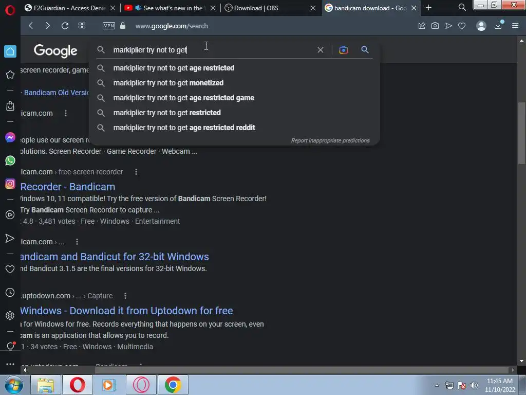
Task: Choose suggestion 'try not to get age restricted'
Action: tap(174, 68)
